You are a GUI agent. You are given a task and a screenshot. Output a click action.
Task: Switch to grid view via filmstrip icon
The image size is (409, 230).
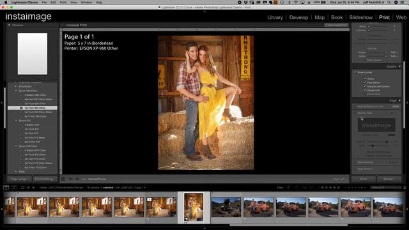(x=23, y=187)
